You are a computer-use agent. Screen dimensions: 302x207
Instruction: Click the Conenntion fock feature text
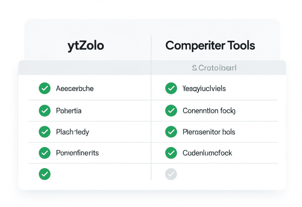[x=209, y=111]
